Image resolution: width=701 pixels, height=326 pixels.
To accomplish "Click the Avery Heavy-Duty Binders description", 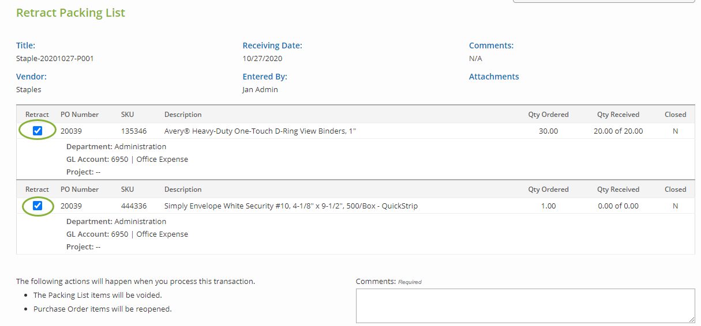I will click(x=260, y=131).
